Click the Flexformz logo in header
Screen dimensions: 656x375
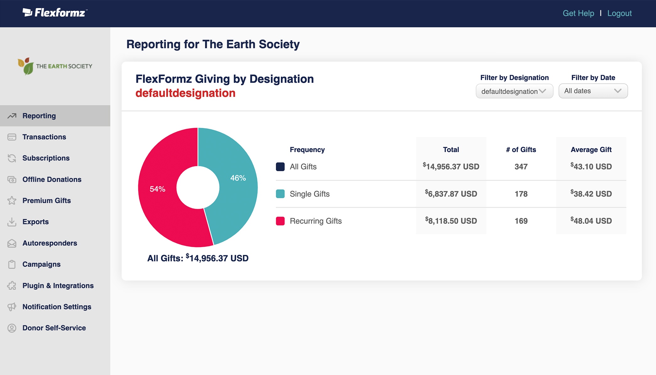click(x=55, y=13)
